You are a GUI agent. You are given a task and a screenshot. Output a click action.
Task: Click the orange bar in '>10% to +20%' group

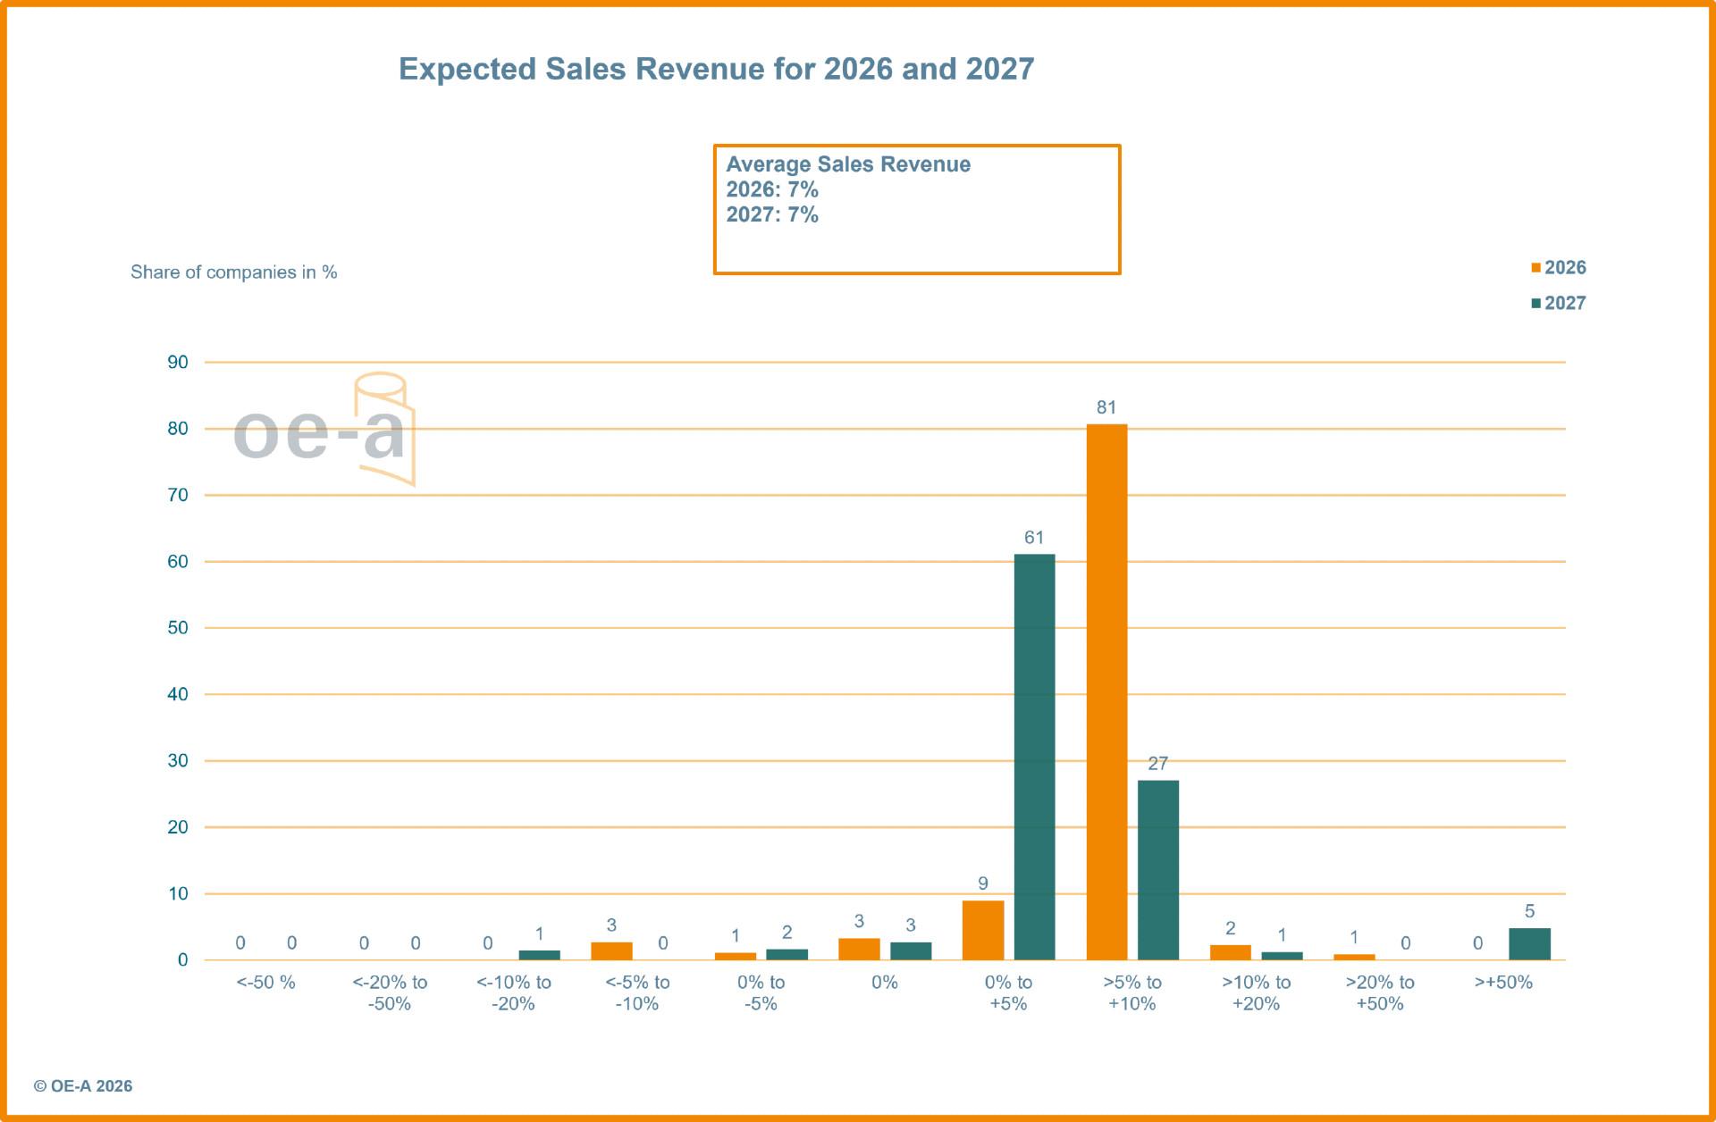(1231, 952)
